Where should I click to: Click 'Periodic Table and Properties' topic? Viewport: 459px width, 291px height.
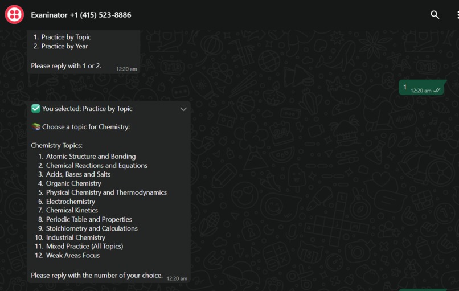click(89, 219)
